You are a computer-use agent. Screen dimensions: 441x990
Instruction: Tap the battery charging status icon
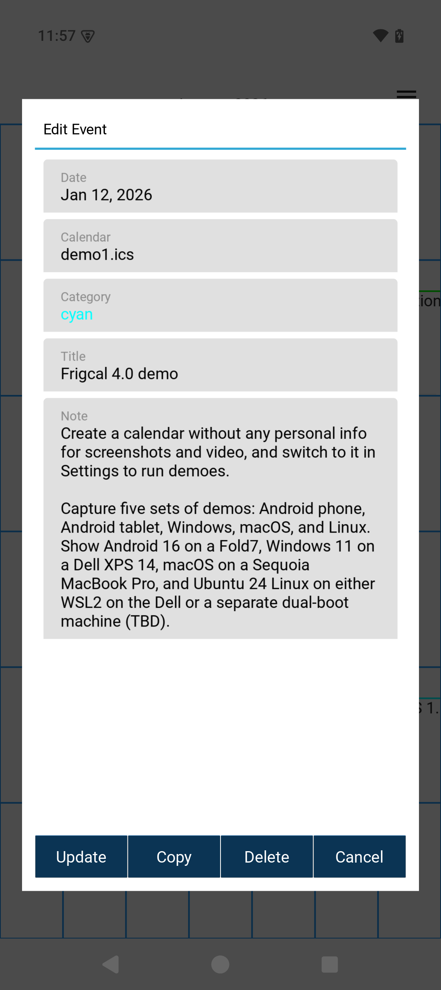coord(400,36)
